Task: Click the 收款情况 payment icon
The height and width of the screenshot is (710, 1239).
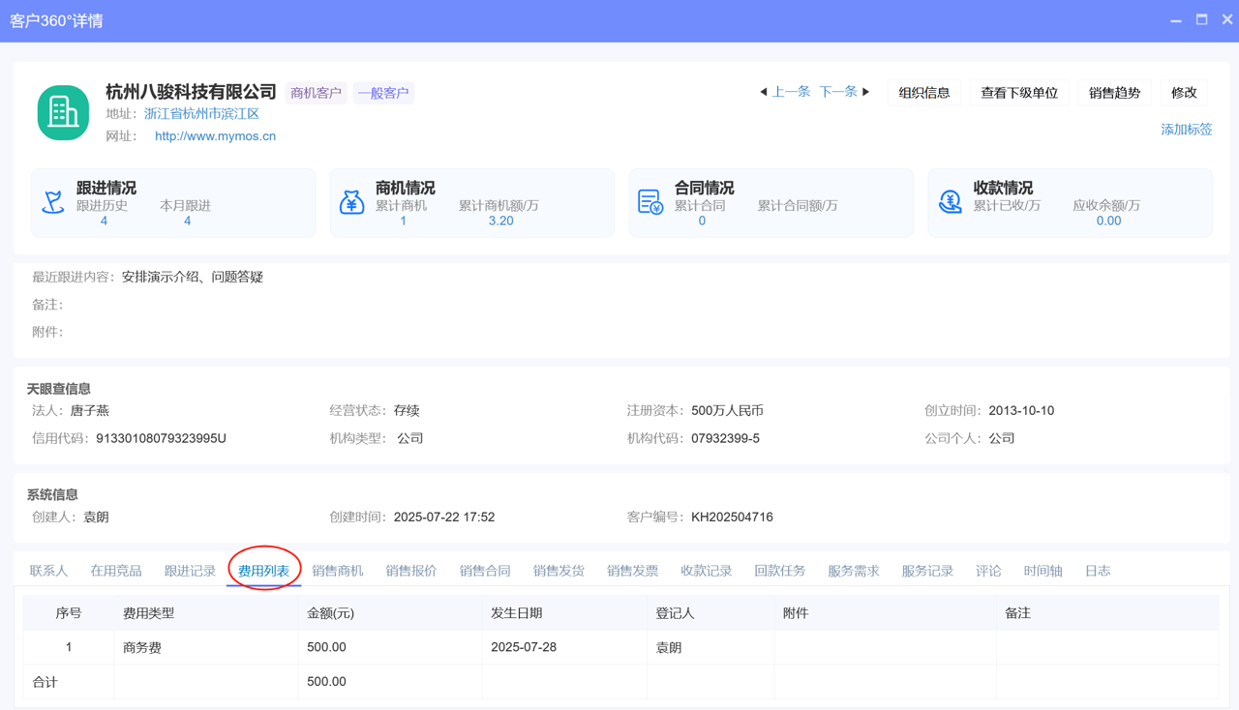Action: coord(951,202)
